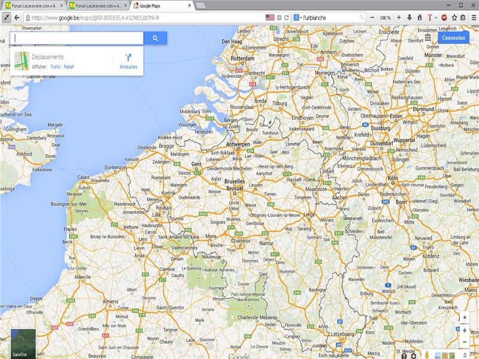Viewport: 479px width, 359px height.
Task: Click the red stop-sign blocker icon
Action: pos(444,18)
